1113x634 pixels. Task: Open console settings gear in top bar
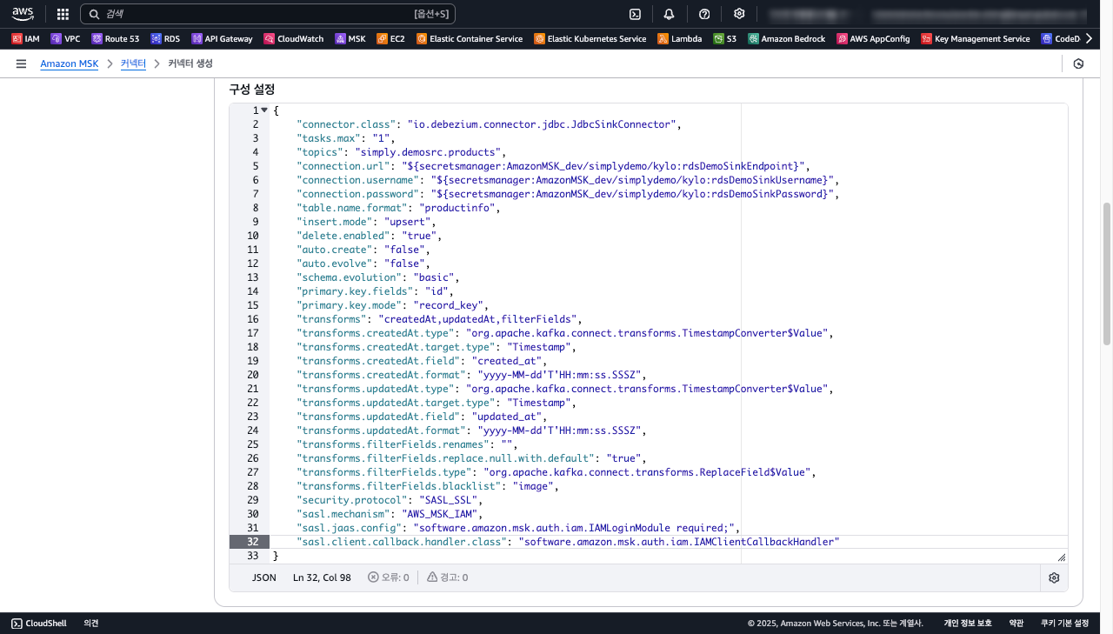[x=739, y=14]
